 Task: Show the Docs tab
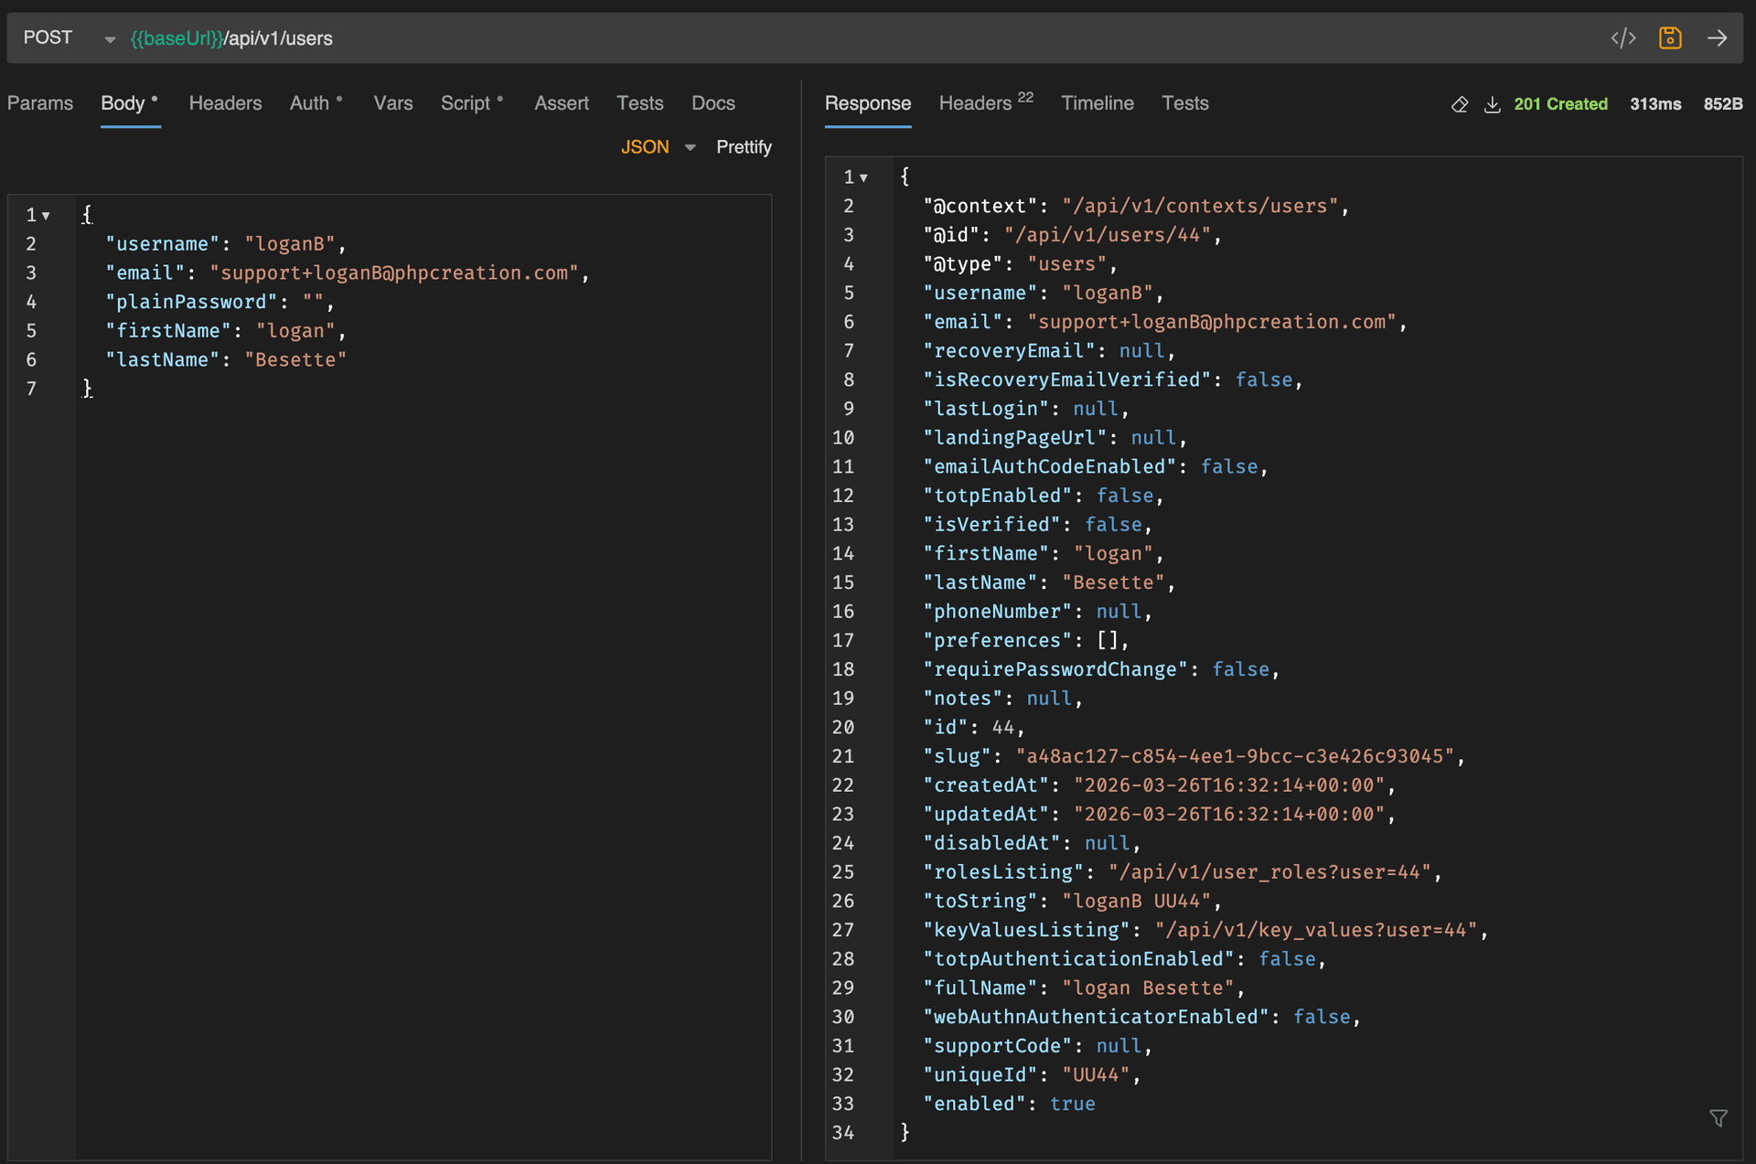coord(713,103)
